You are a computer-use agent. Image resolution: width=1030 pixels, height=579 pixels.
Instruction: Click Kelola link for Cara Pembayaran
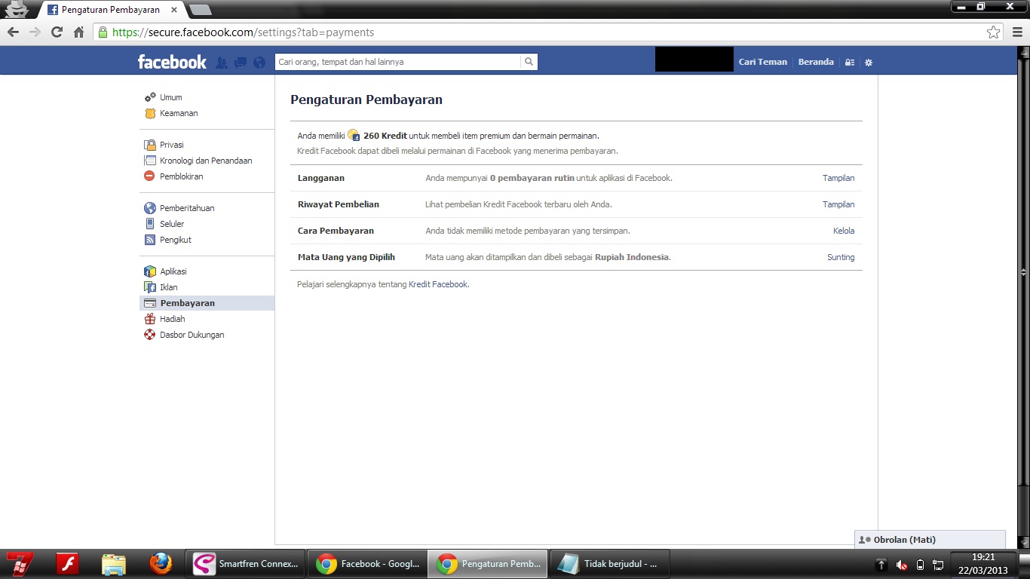tap(844, 231)
